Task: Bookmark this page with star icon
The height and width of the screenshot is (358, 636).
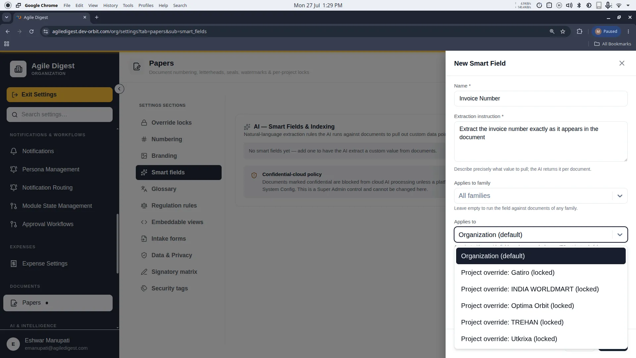Action: pyautogui.click(x=563, y=31)
